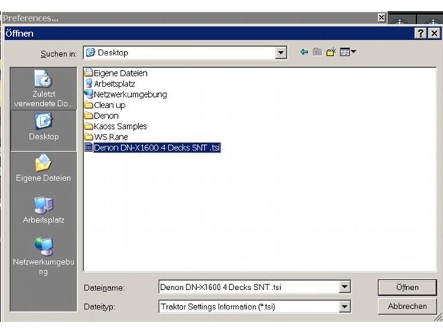The height and width of the screenshot is (333, 443).
Task: Select 'Eigene Dateien' name in file list
Action: (x=121, y=73)
